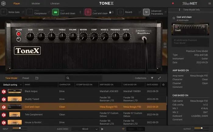This screenshot has height=132, width=213.
Task: Open the Default sorting dropdown
Action: point(12,85)
